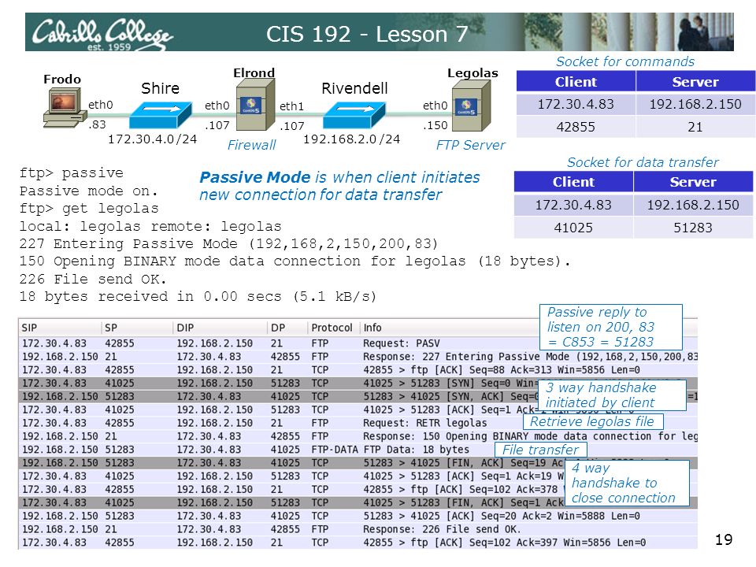Click the Legolas FTP server icon
Screen dimensions: 756x567
[471, 106]
